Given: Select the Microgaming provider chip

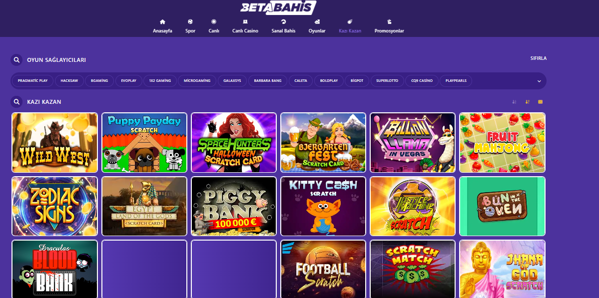Looking at the screenshot, I should [x=197, y=81].
